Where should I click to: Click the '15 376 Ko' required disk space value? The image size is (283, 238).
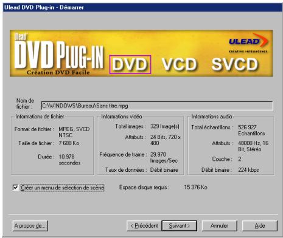[195, 187]
